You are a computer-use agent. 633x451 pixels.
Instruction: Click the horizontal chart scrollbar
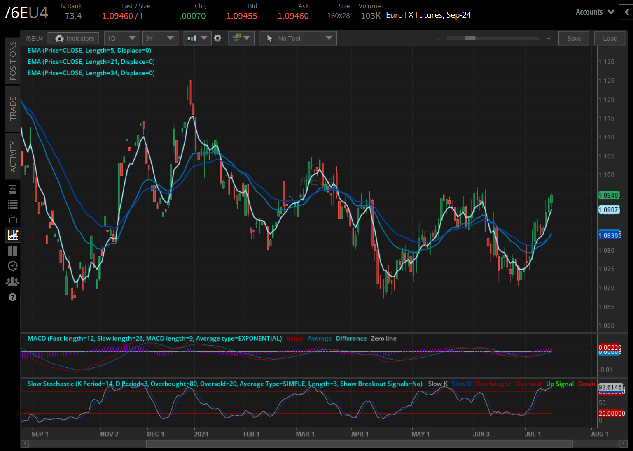tap(359, 444)
